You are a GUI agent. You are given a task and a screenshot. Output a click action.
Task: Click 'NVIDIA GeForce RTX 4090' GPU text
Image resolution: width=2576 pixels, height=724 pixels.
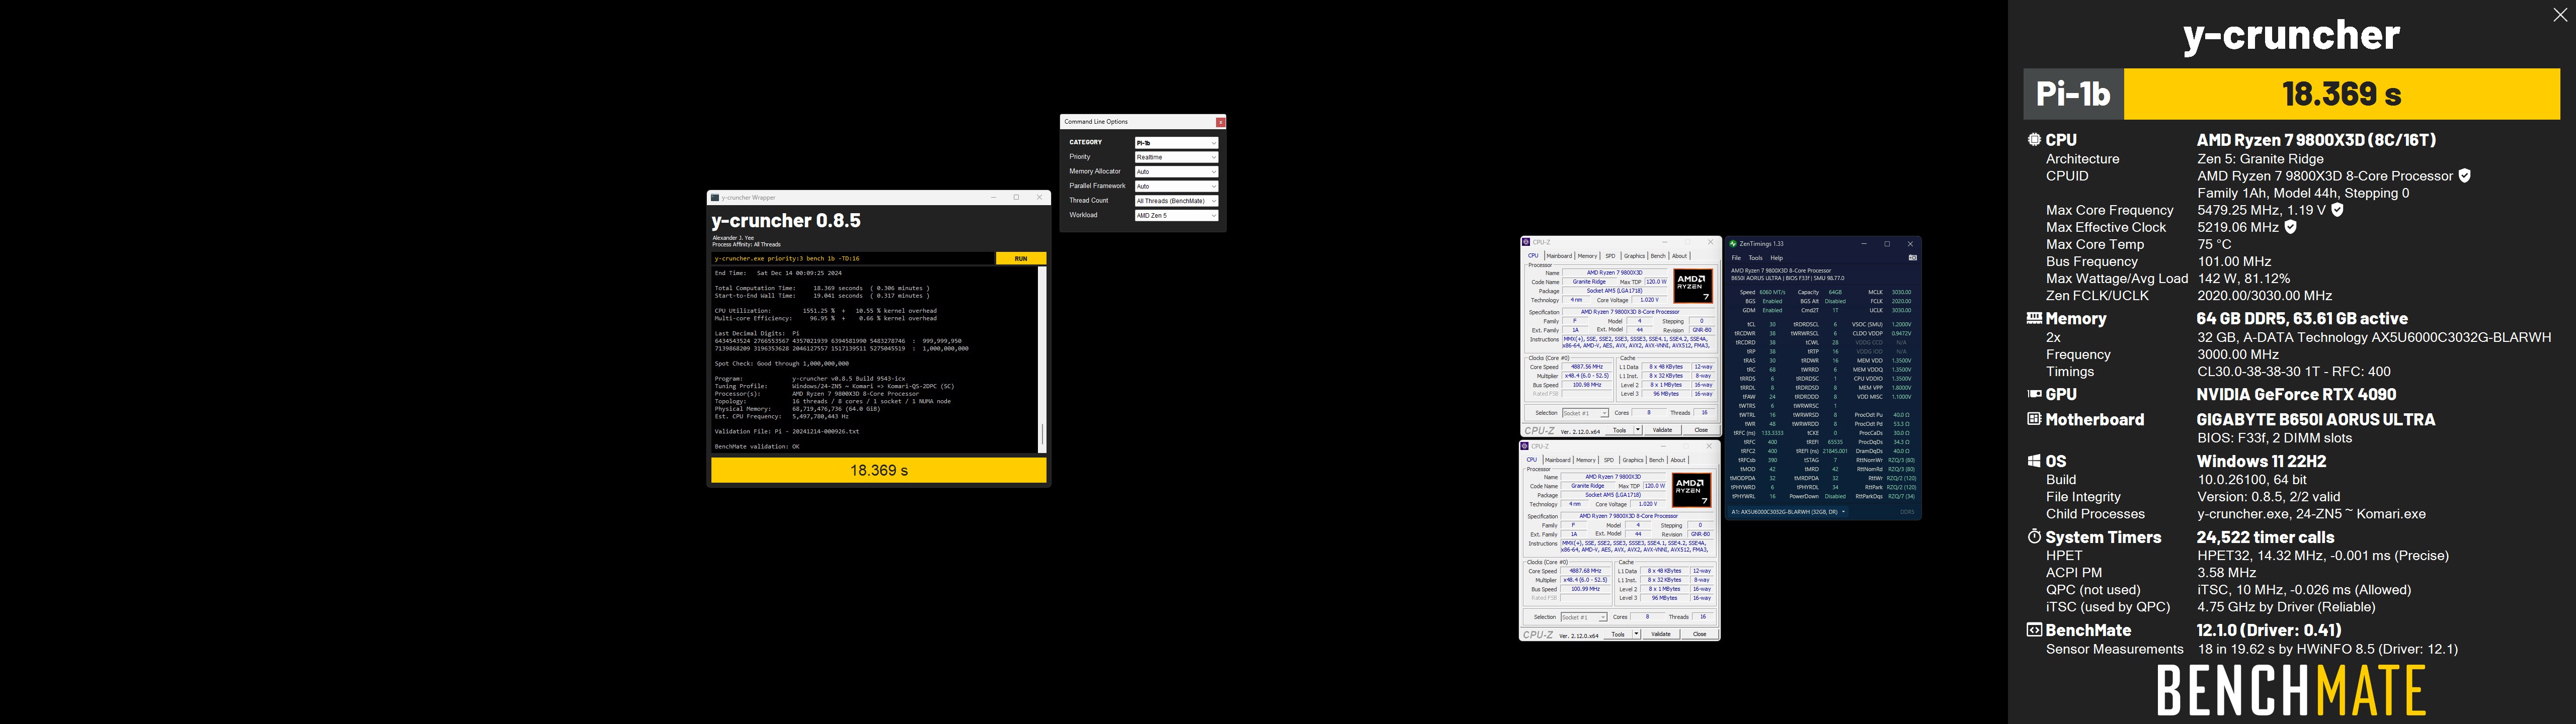[2296, 394]
